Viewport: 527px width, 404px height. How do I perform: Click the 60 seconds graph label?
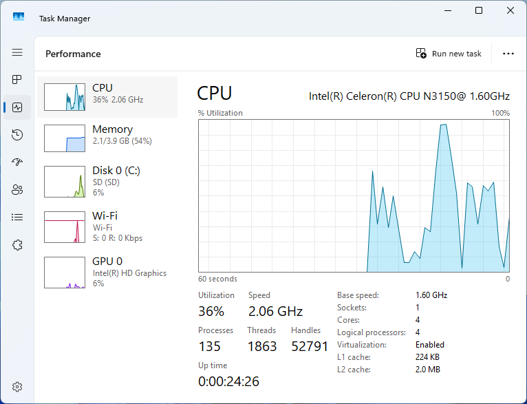pyautogui.click(x=217, y=279)
